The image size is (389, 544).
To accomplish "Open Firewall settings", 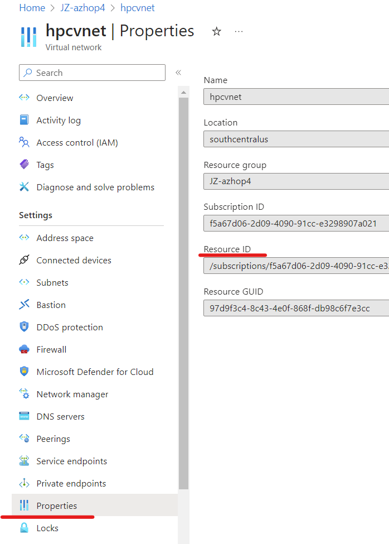I will [x=95, y=349].
